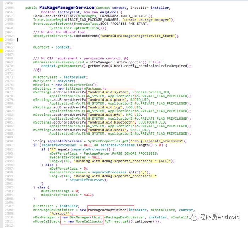
Task: Click 'mPermissionReviewRequired' on line 2469
Action: tap(58, 62)
